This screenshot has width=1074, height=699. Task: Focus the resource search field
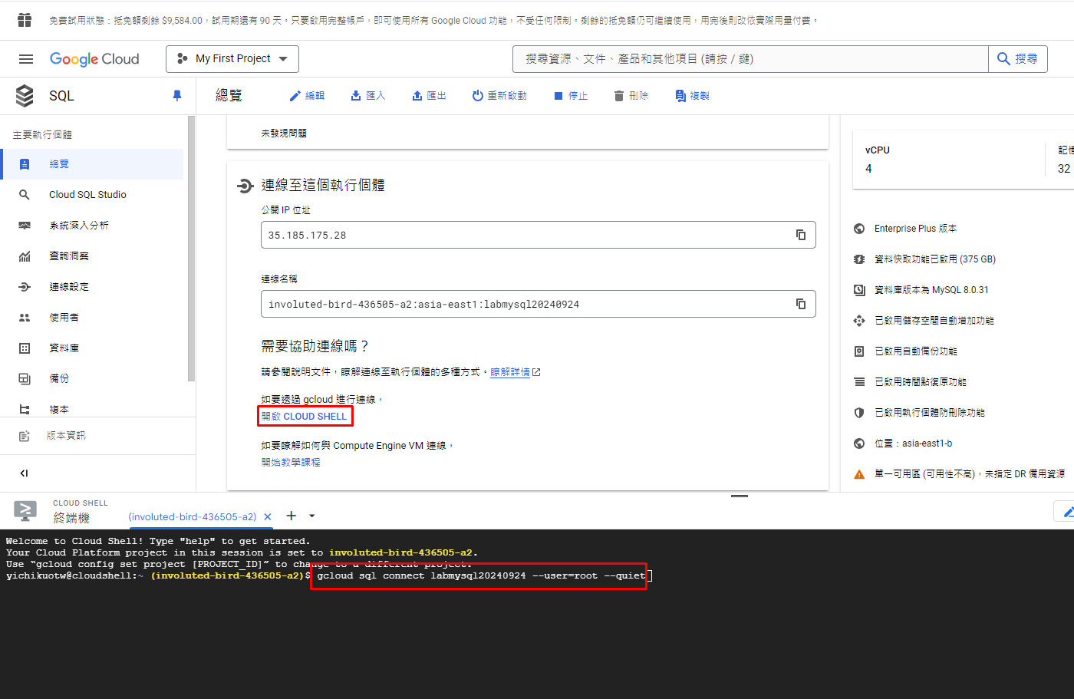coord(750,59)
